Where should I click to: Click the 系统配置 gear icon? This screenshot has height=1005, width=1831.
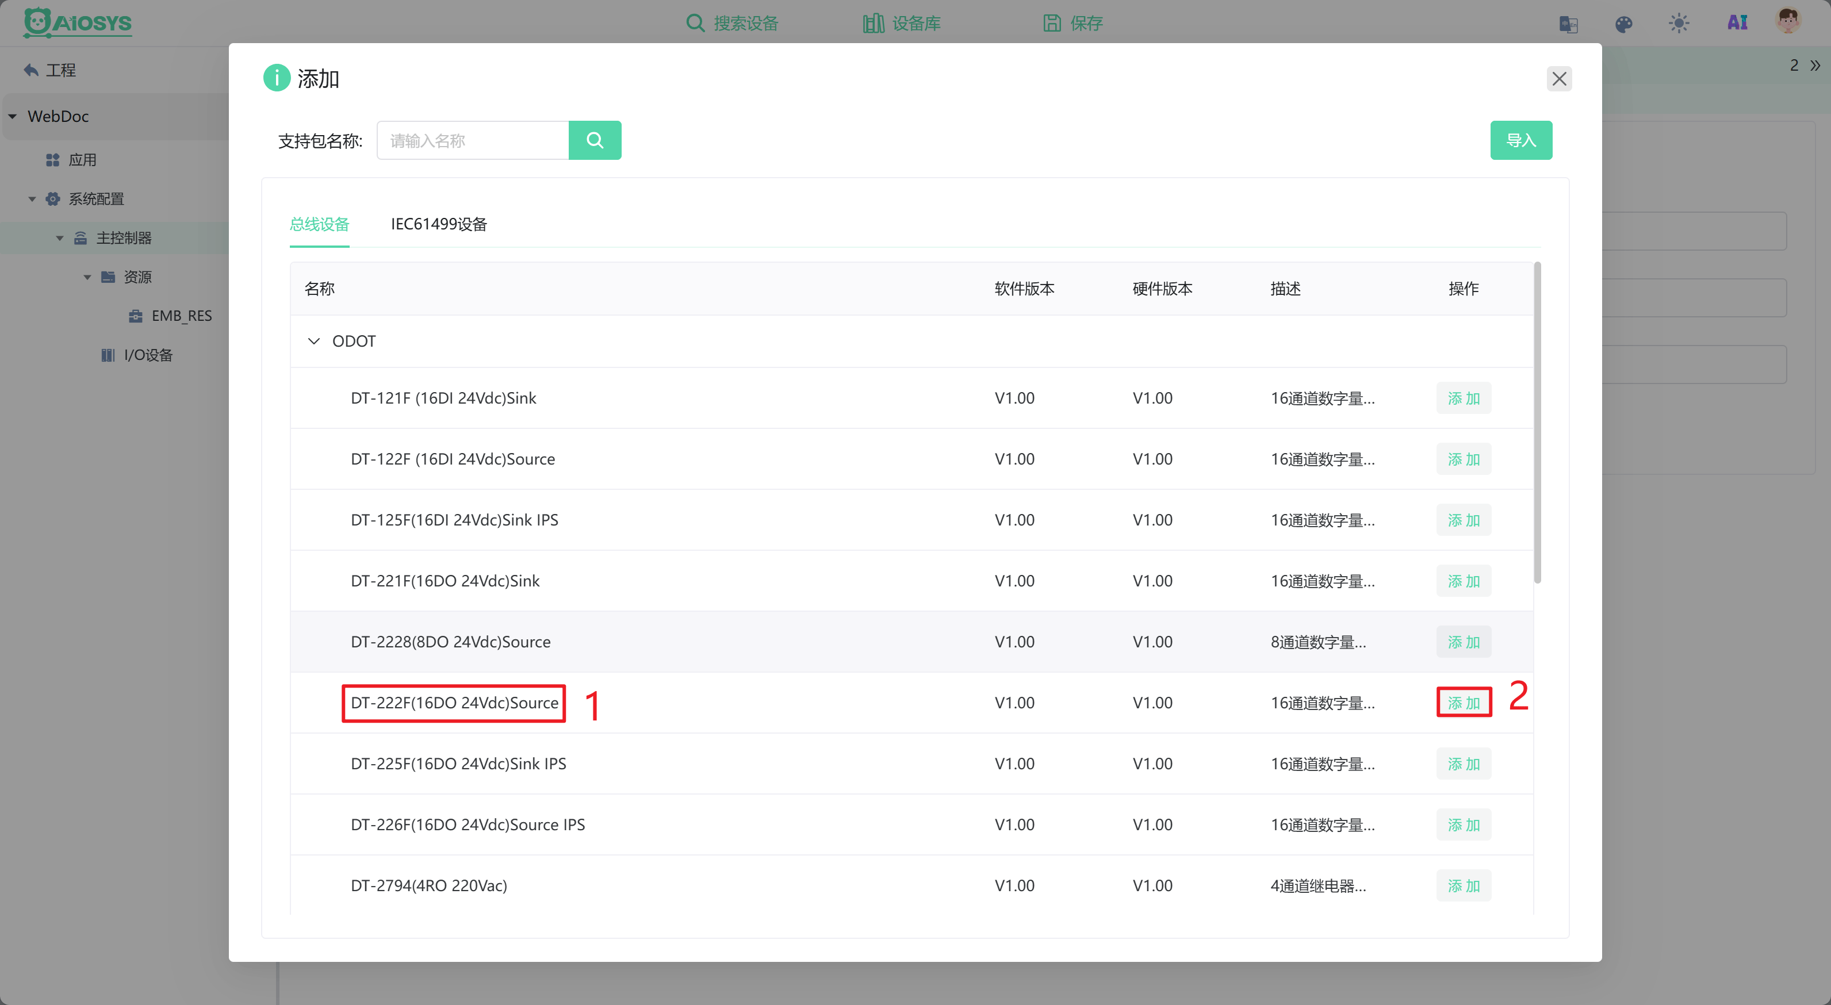click(x=52, y=199)
